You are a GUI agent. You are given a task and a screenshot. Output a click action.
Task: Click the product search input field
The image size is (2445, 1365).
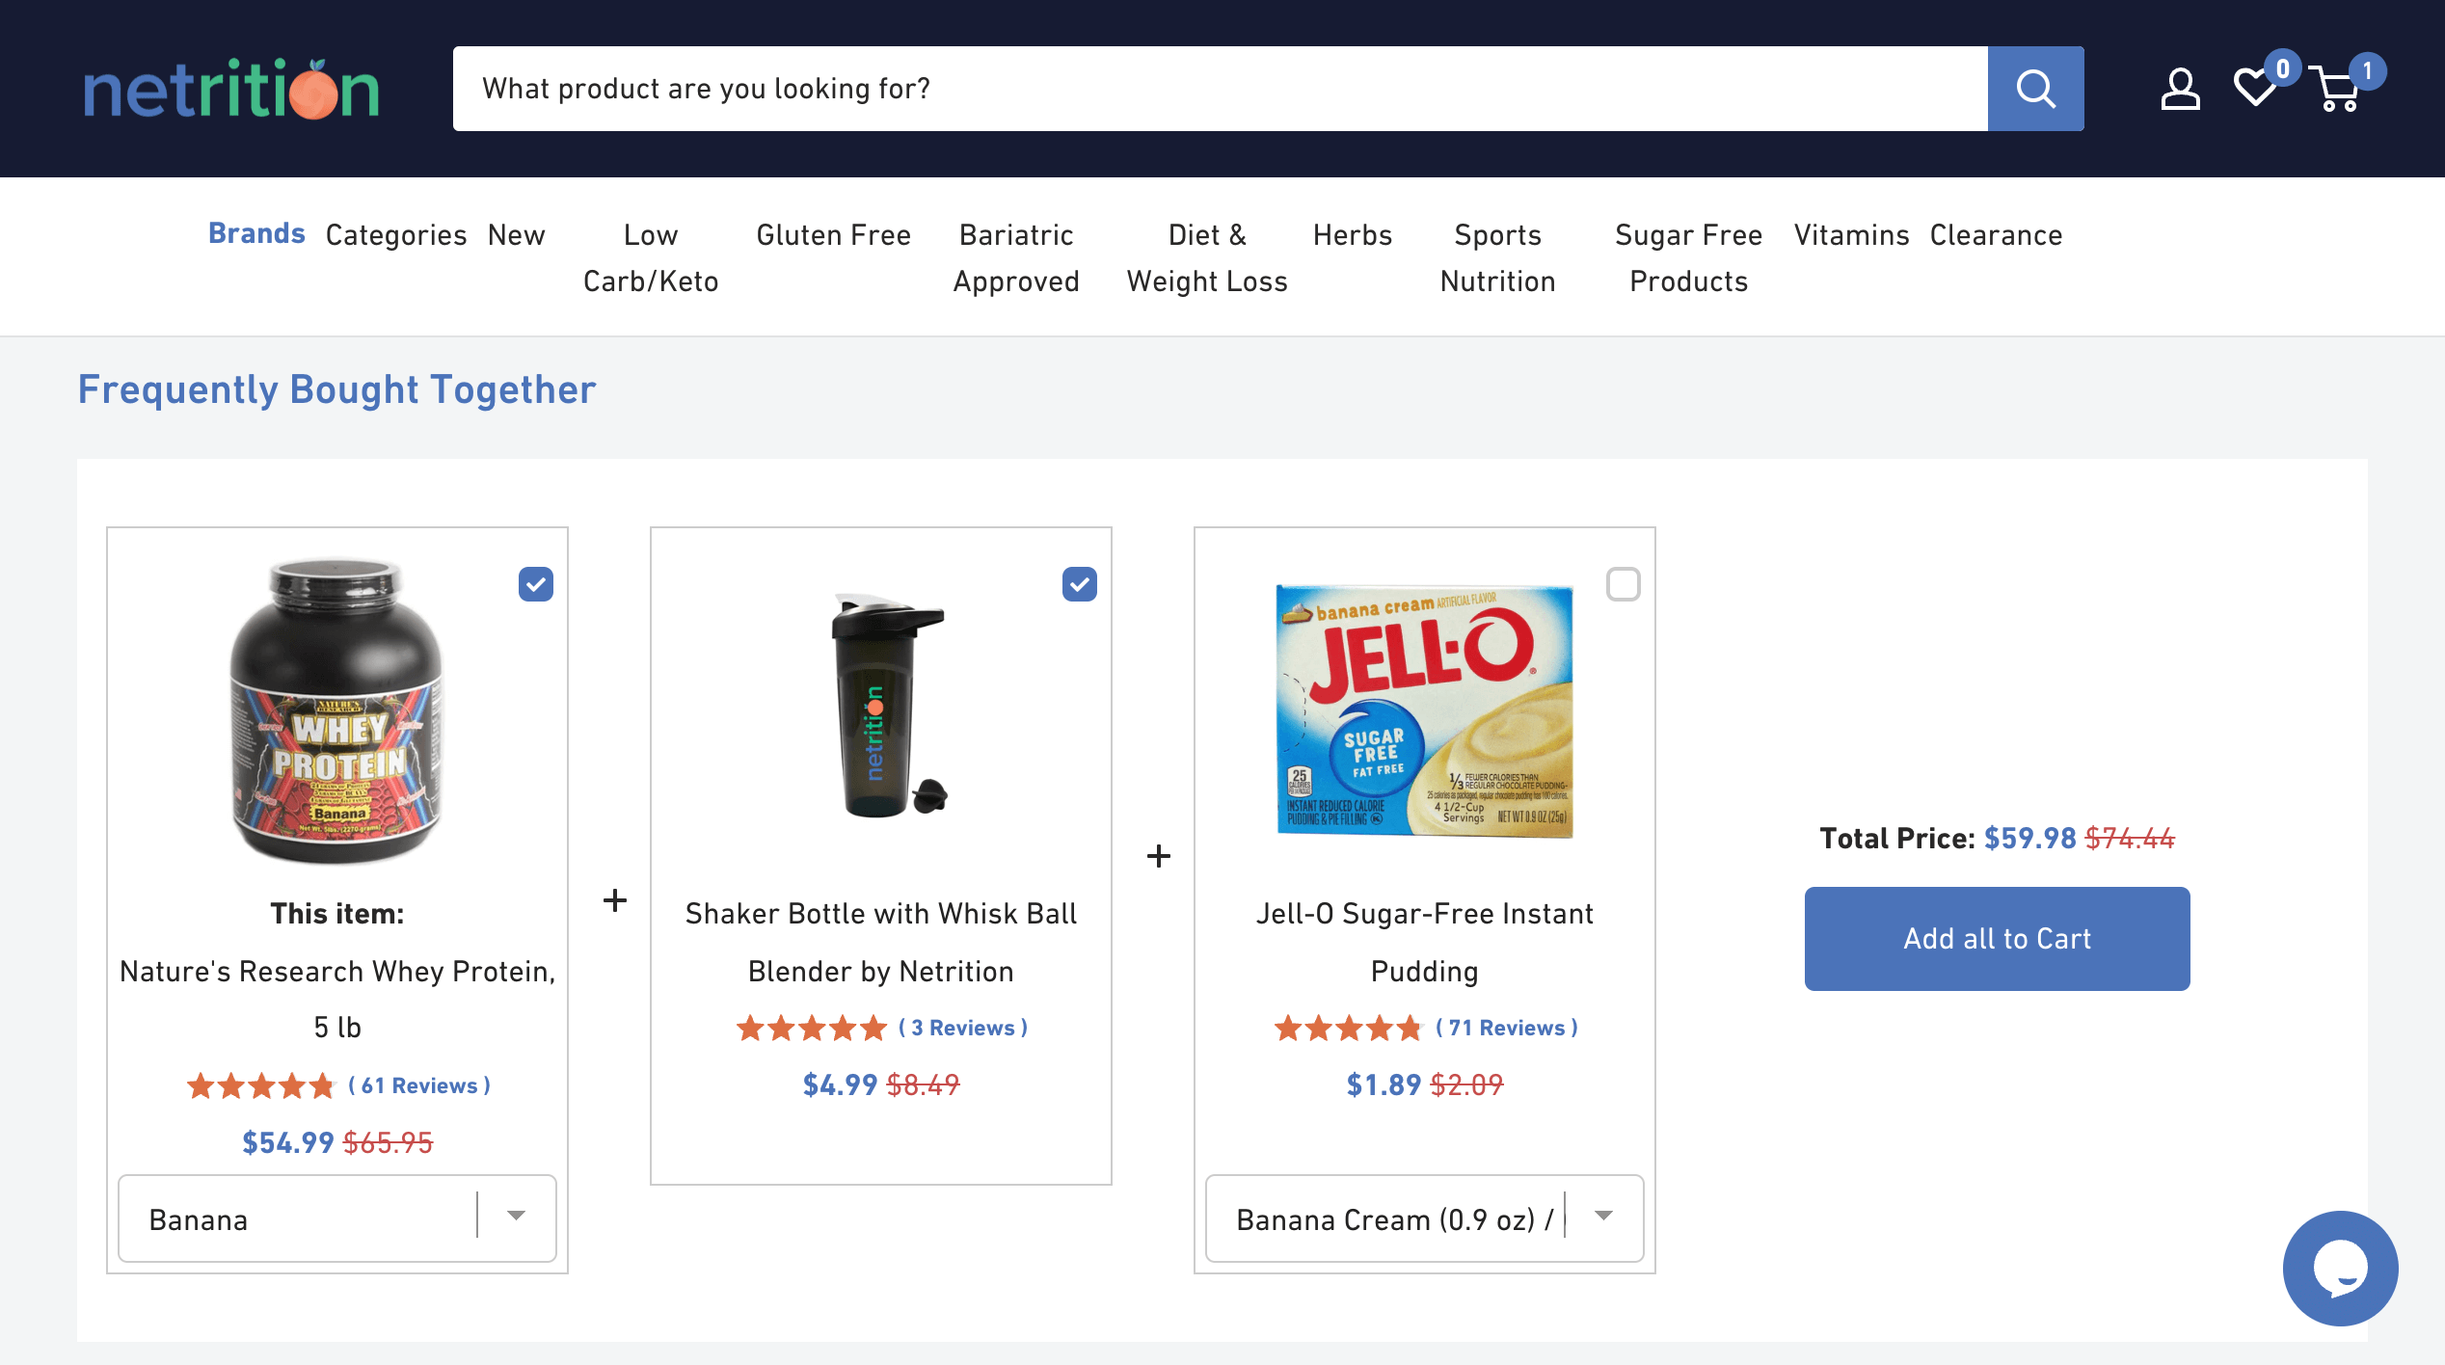(1221, 89)
